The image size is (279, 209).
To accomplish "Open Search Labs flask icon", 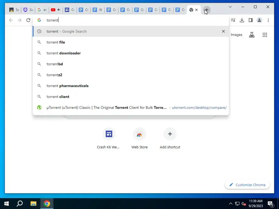I will pyautogui.click(x=251, y=35).
